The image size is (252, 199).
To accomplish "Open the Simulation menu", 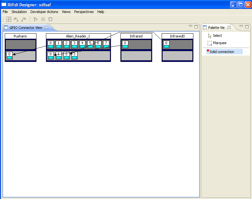I will (x=19, y=12).
